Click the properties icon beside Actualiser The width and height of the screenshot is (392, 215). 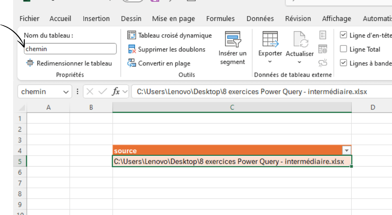click(323, 35)
